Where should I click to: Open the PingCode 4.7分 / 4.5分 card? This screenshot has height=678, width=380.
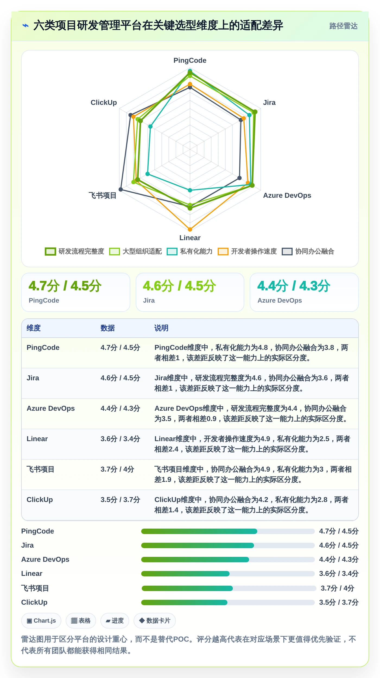coord(76,292)
